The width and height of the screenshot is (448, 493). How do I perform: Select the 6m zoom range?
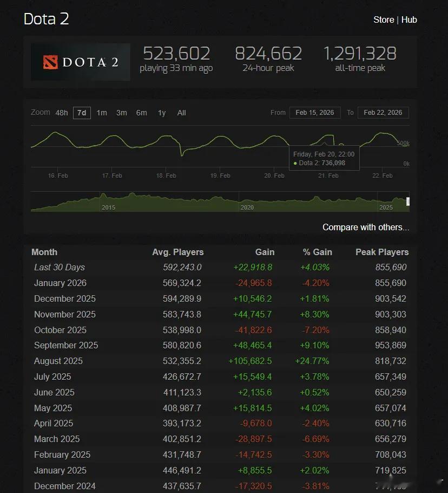coord(141,113)
